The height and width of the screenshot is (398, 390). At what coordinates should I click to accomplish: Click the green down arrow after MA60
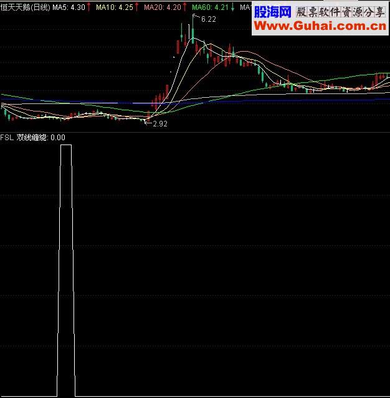tap(232, 7)
